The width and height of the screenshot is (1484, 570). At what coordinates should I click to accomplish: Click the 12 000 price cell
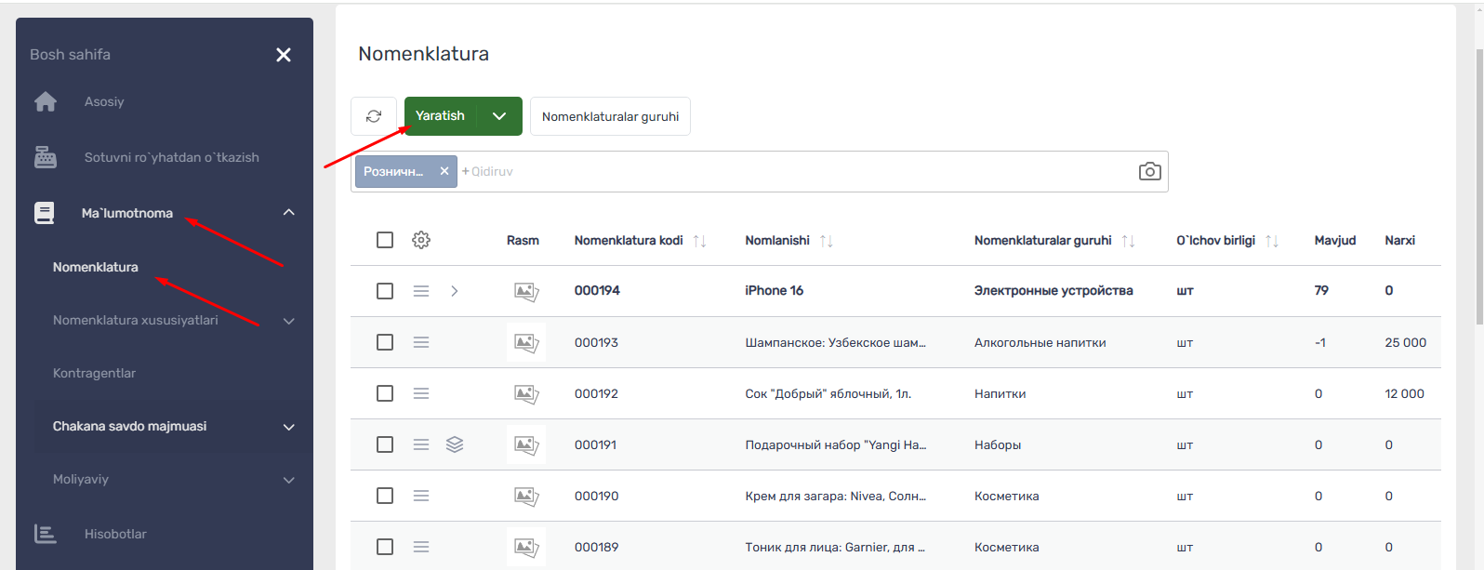[x=1404, y=393]
